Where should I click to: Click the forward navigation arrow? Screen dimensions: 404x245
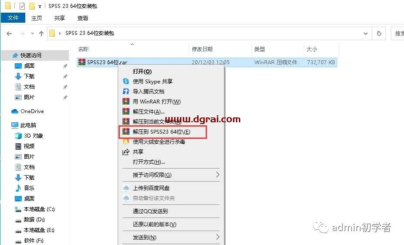(22, 34)
